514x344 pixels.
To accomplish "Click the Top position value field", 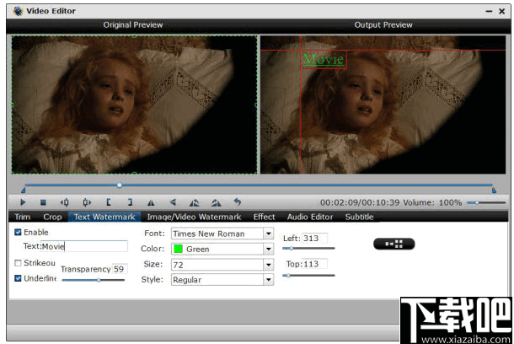I will click(314, 264).
